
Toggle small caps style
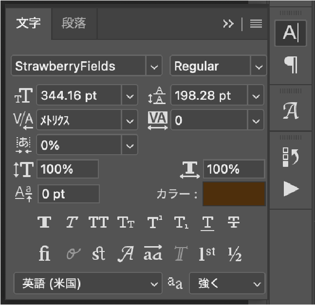(126, 222)
